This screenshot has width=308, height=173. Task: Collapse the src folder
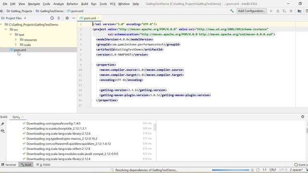point(6,29)
